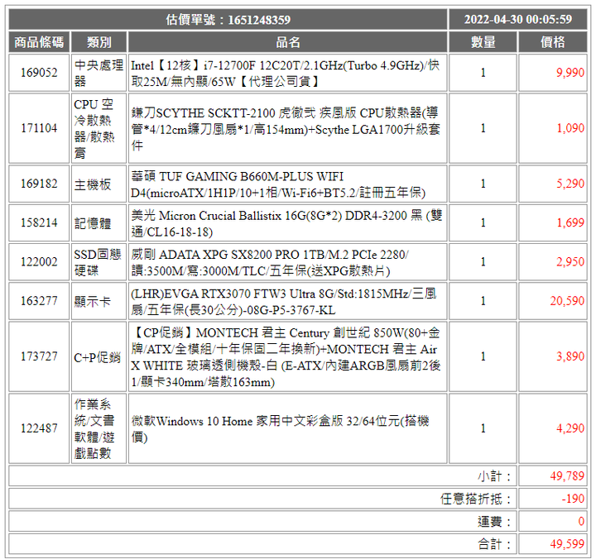Click price 1,699

tap(570, 223)
